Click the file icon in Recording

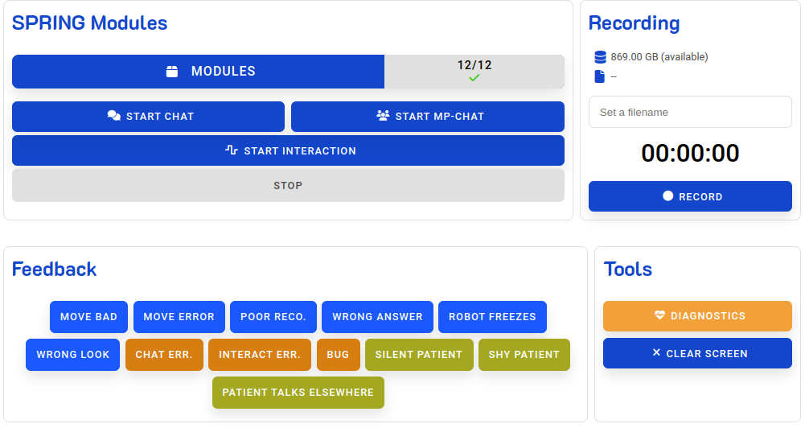tap(599, 76)
